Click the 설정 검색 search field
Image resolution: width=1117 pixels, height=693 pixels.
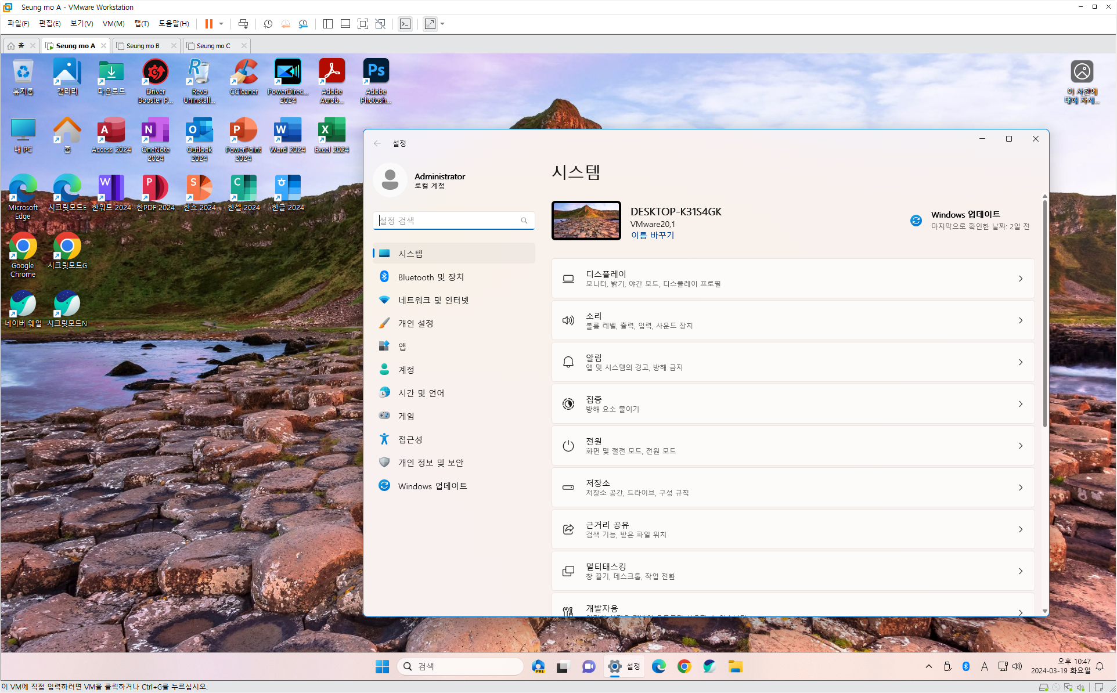tap(448, 221)
